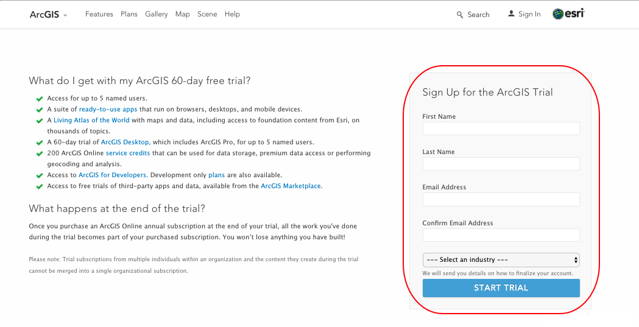Viewport: 639px width, 327px height.
Task: Click green checkmark beside 'Access for up to 5 named users'
Action: click(x=40, y=99)
